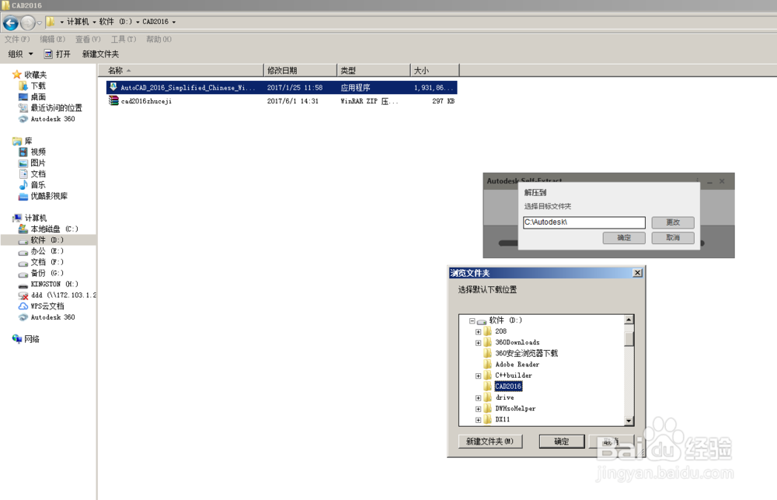This screenshot has width=777, height=500.
Task: Open Autodesk 360 under 收藏夹
Action: 53,119
